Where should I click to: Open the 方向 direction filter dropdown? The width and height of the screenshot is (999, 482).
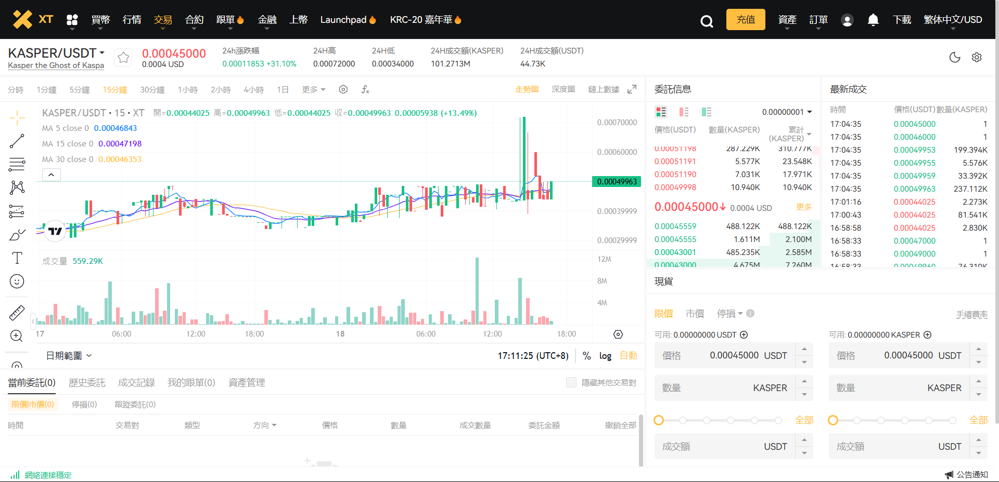265,425
